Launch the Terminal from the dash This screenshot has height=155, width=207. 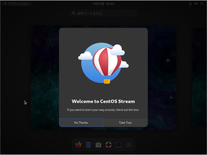119,145
